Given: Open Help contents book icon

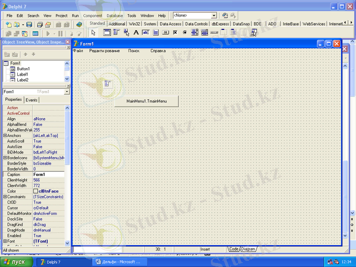Looking at the screenshot, I should coord(79,24).
